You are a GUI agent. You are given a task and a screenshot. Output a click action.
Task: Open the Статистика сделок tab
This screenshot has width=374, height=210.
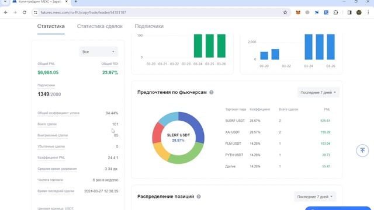(100, 26)
